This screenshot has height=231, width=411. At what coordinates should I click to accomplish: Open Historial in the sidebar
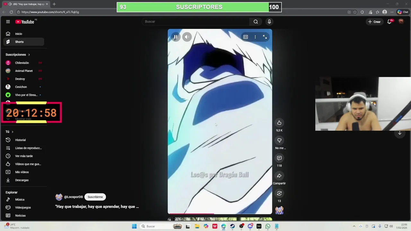point(24,140)
